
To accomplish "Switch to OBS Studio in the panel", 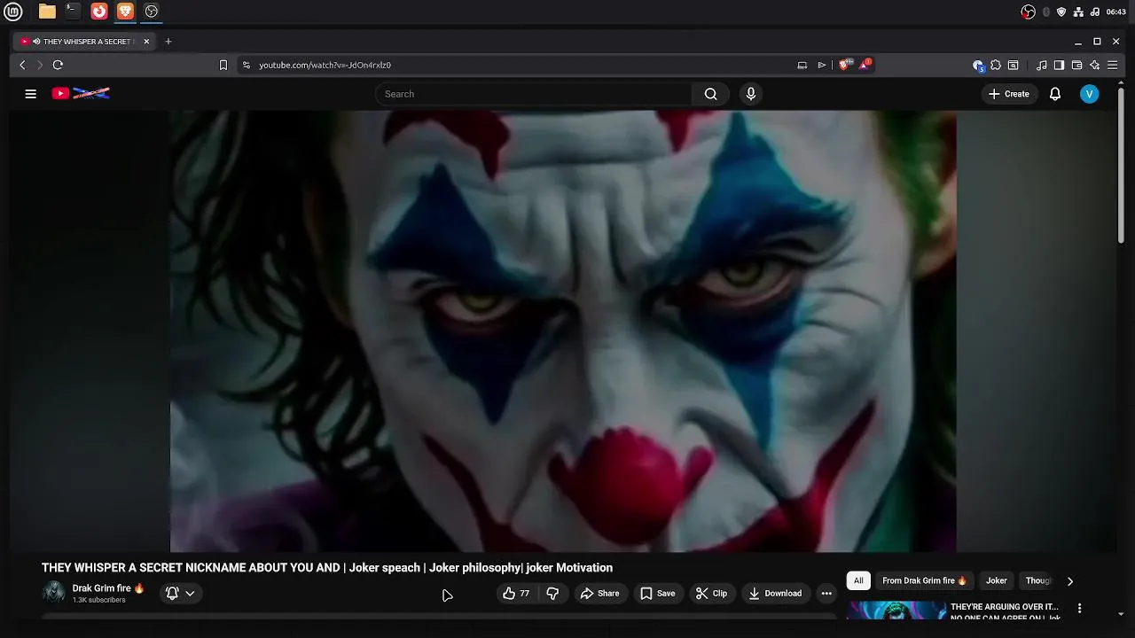I will click(152, 12).
